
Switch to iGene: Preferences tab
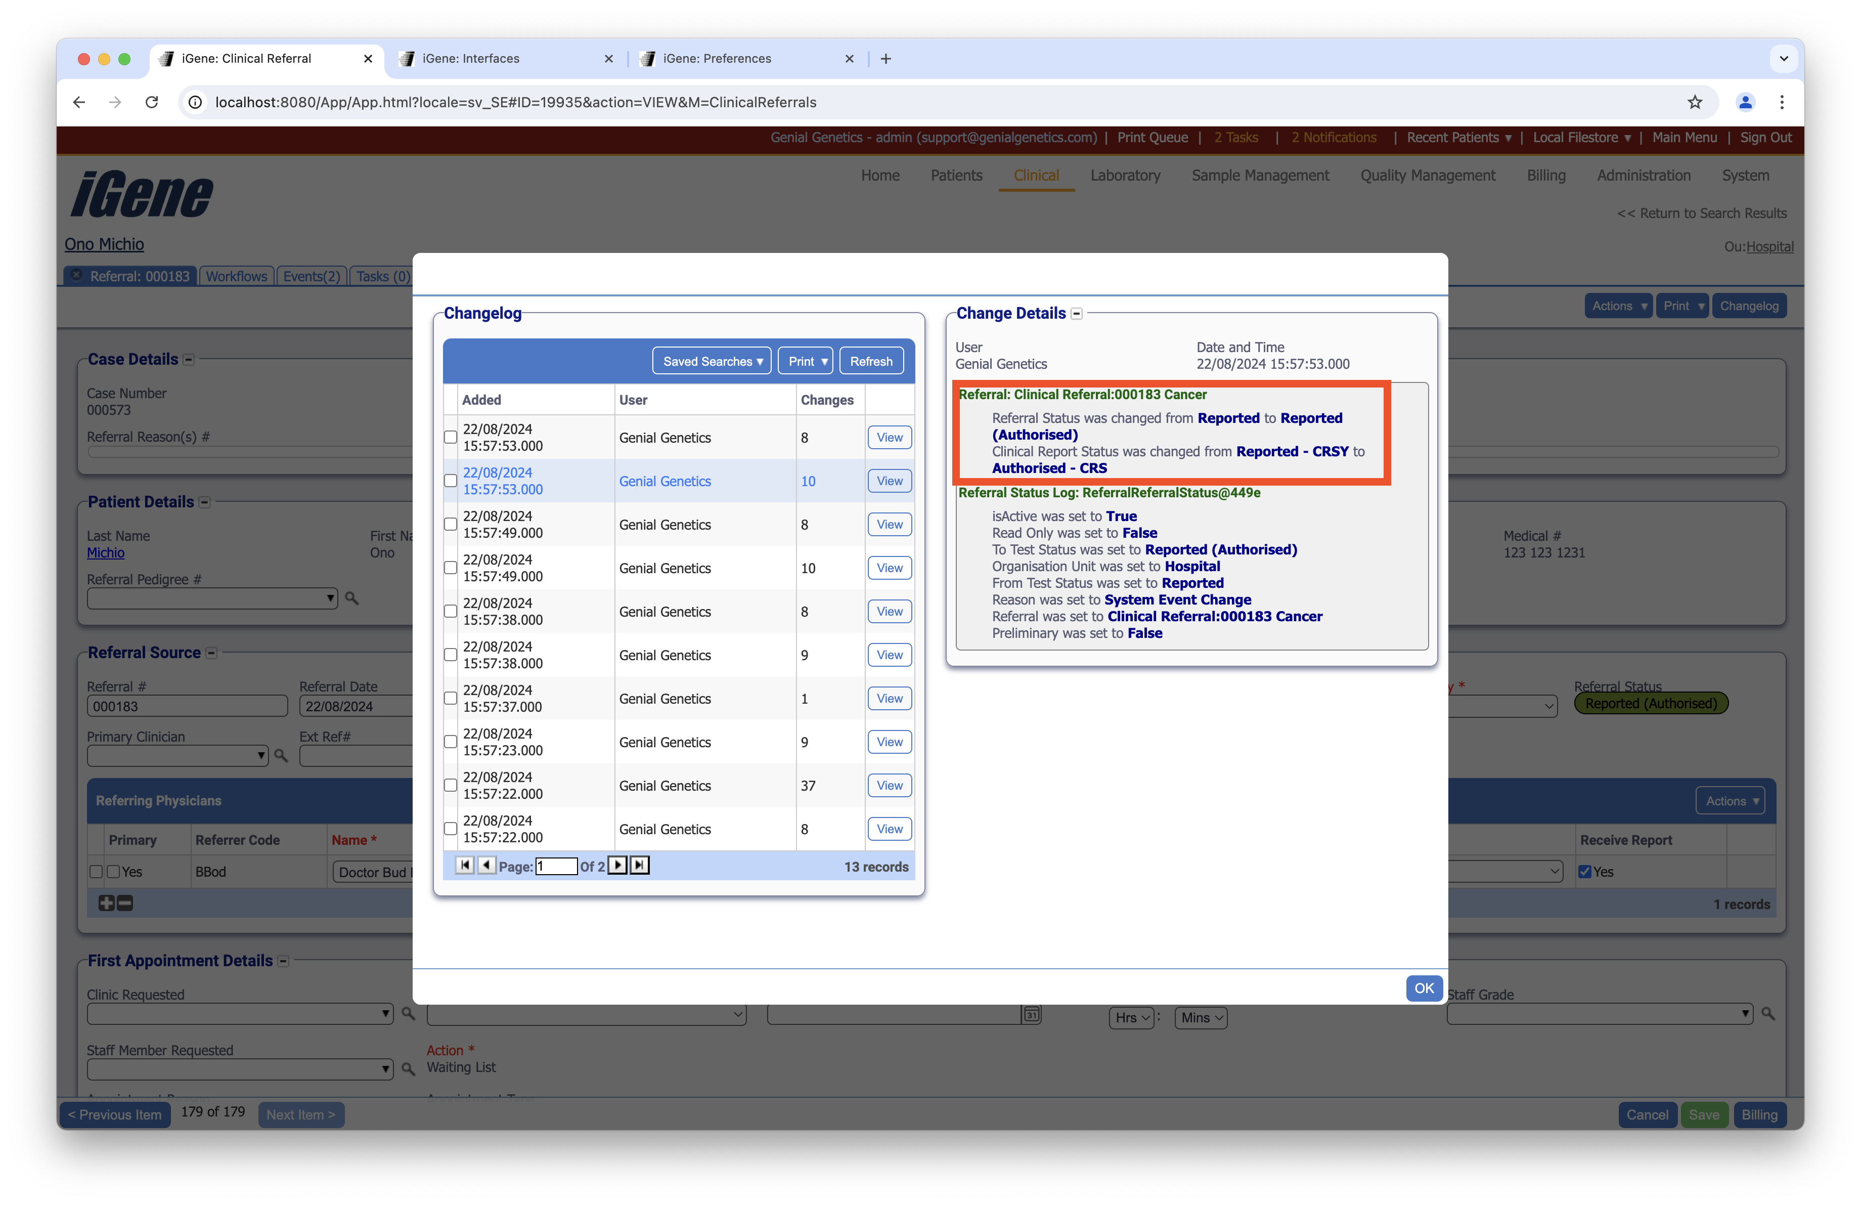point(716,59)
